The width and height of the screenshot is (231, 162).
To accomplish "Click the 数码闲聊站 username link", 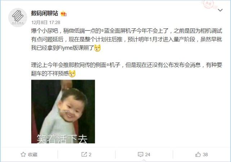I will pos(44,13).
